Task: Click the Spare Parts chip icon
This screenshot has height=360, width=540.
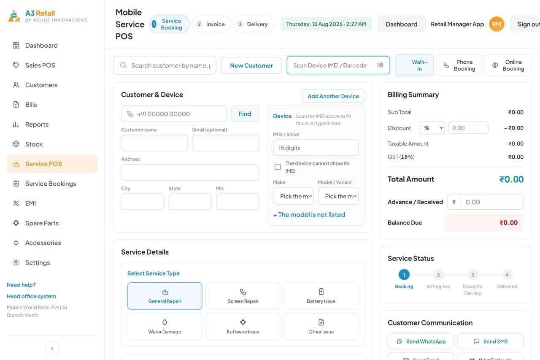Action: (x=16, y=223)
